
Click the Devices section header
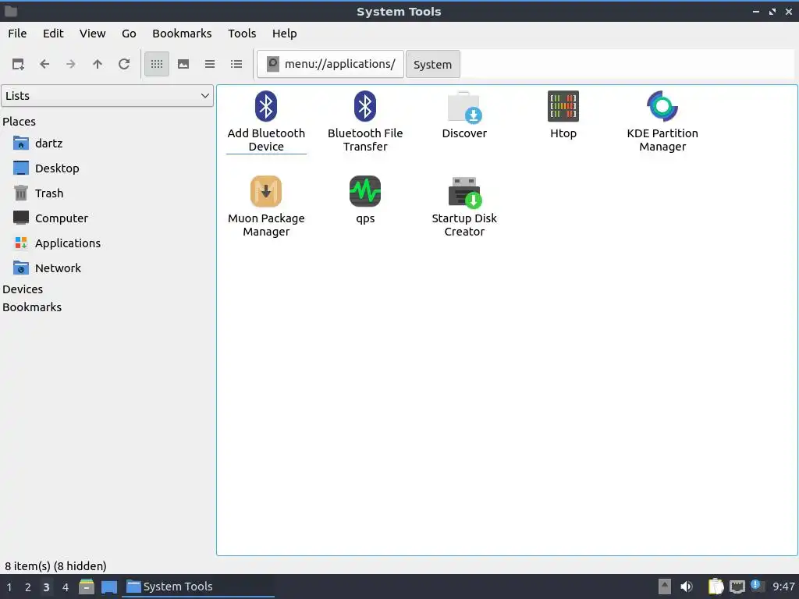coord(23,289)
